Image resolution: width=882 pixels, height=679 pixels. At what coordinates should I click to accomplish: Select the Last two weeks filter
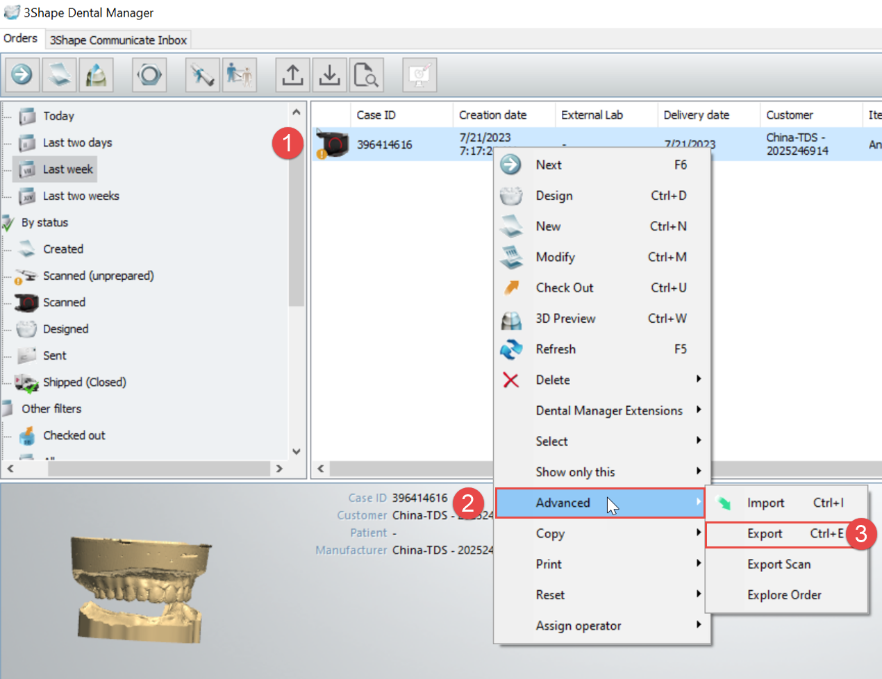click(81, 196)
